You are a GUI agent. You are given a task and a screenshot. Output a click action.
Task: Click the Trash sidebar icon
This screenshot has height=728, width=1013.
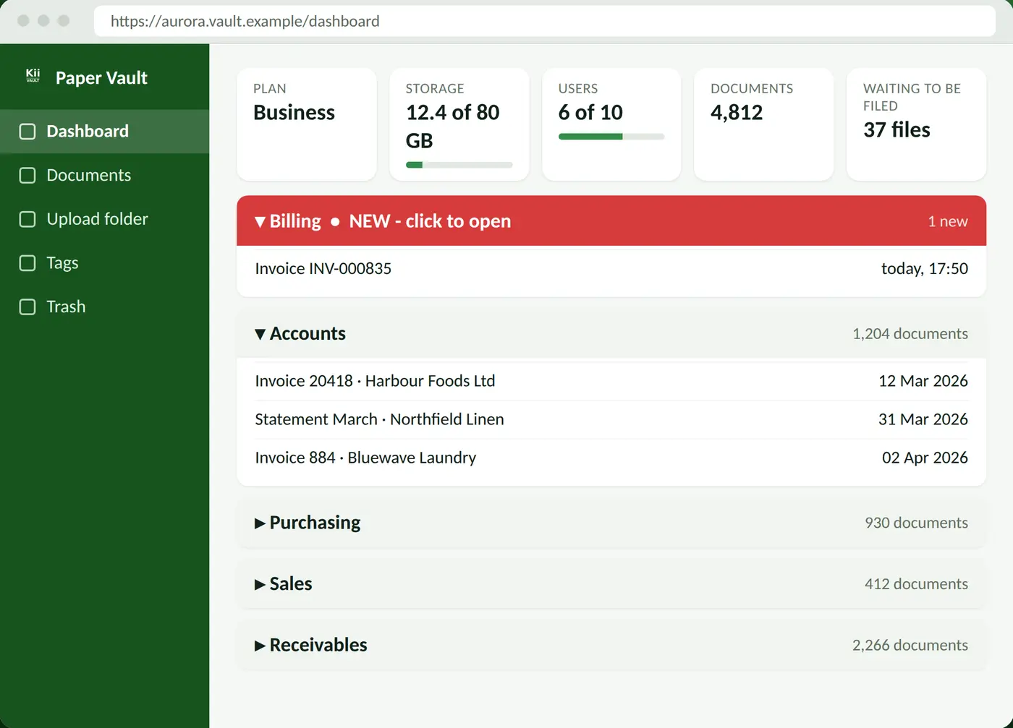point(27,307)
